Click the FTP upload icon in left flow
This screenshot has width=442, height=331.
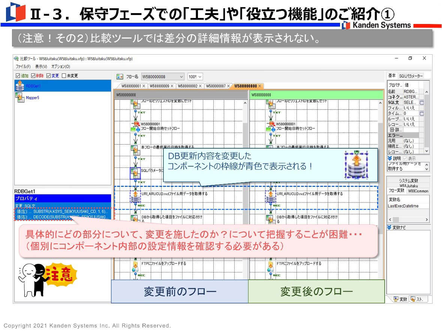click(135, 266)
